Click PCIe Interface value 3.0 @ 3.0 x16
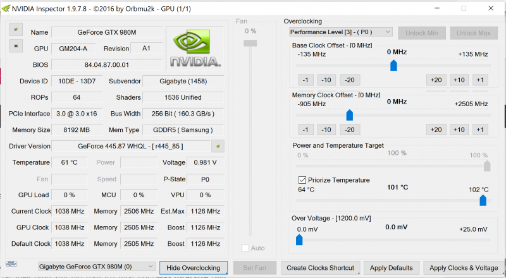Screen dimensions: 506x278 tap(77, 114)
